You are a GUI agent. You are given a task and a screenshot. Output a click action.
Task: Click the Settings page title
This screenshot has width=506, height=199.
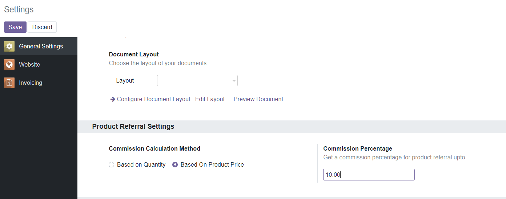click(x=19, y=9)
